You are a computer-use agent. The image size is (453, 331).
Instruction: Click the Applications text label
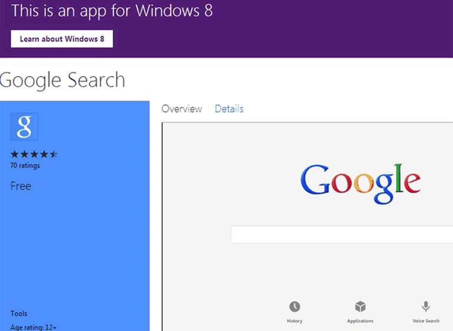[360, 321]
